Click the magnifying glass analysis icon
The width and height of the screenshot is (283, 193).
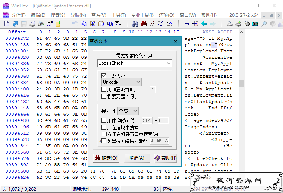point(264,23)
